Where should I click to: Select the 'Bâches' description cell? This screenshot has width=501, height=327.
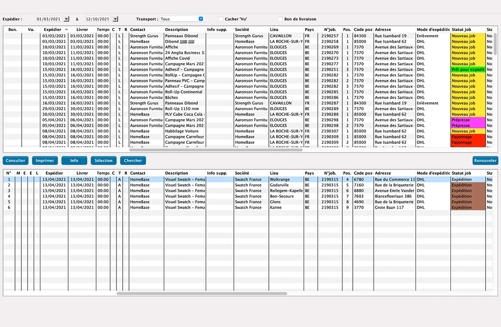click(x=185, y=97)
